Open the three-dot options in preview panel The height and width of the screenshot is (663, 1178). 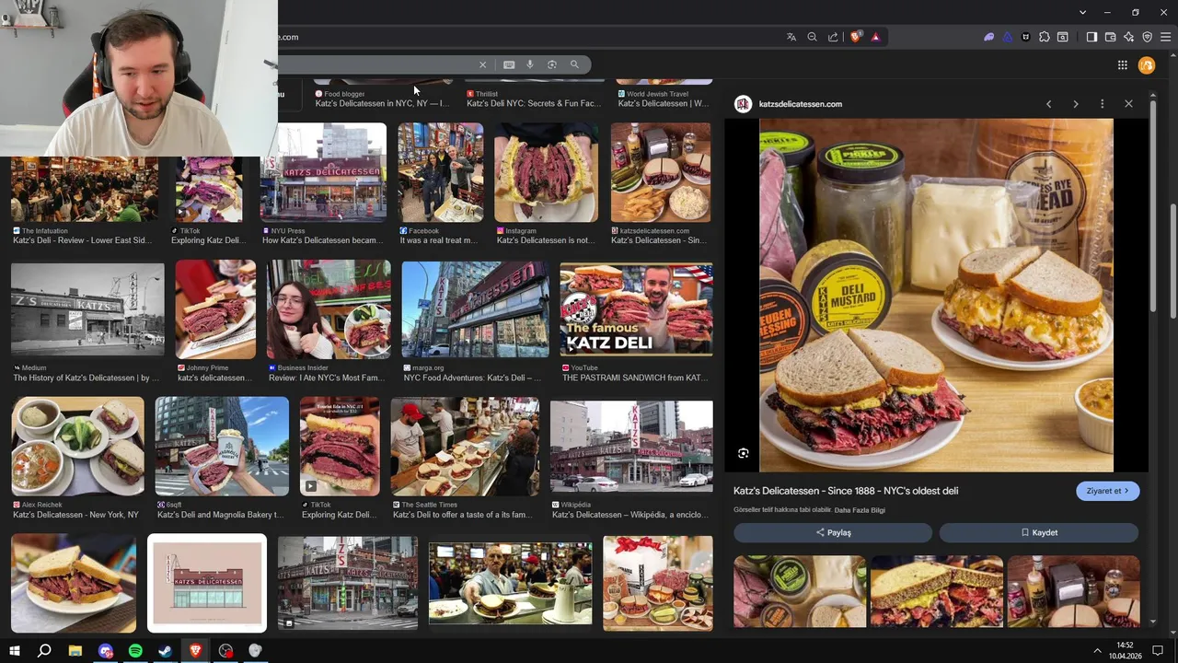[1102, 104]
